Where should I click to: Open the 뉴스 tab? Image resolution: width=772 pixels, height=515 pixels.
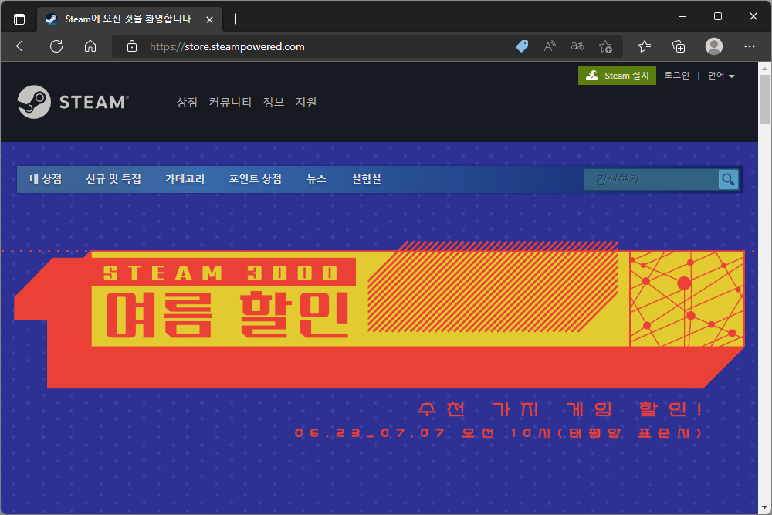coord(316,179)
